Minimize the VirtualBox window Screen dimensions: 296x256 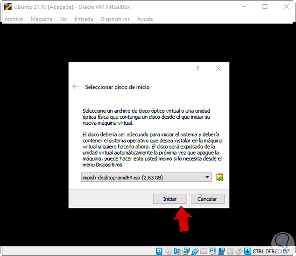pos(244,7)
